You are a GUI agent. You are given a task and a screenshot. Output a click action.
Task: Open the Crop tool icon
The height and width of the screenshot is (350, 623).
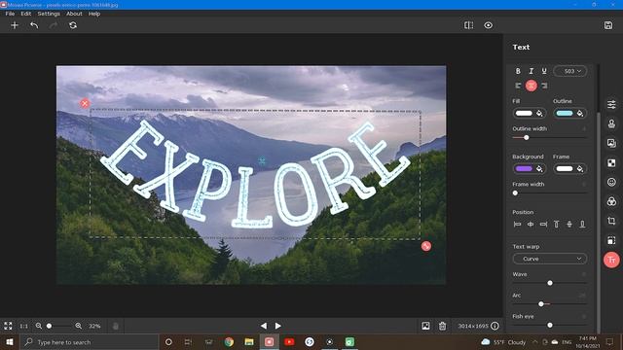611,221
